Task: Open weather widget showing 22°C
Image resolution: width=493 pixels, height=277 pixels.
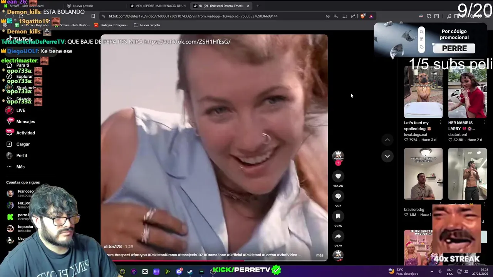Action: [x=403, y=271]
